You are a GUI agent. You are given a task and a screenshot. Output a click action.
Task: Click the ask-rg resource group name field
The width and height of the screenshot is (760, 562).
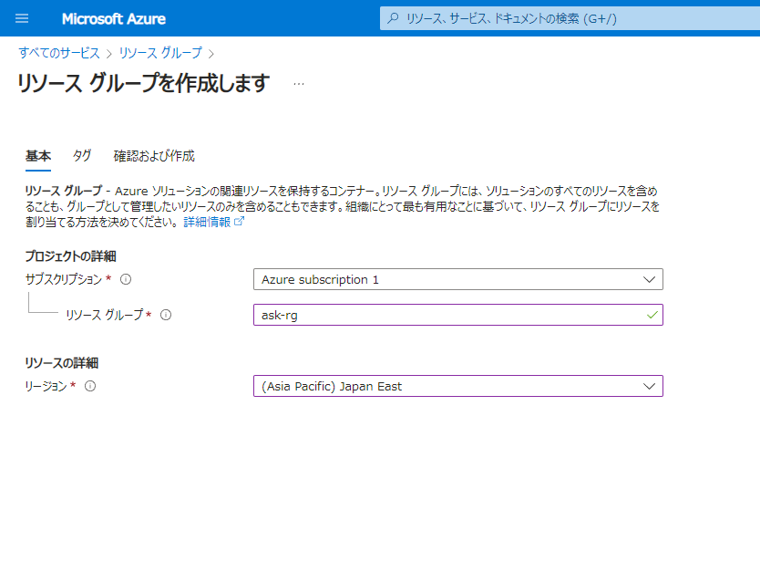point(458,315)
